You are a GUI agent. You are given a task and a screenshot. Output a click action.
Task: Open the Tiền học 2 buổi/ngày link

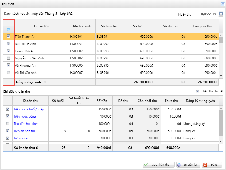tap(29, 109)
